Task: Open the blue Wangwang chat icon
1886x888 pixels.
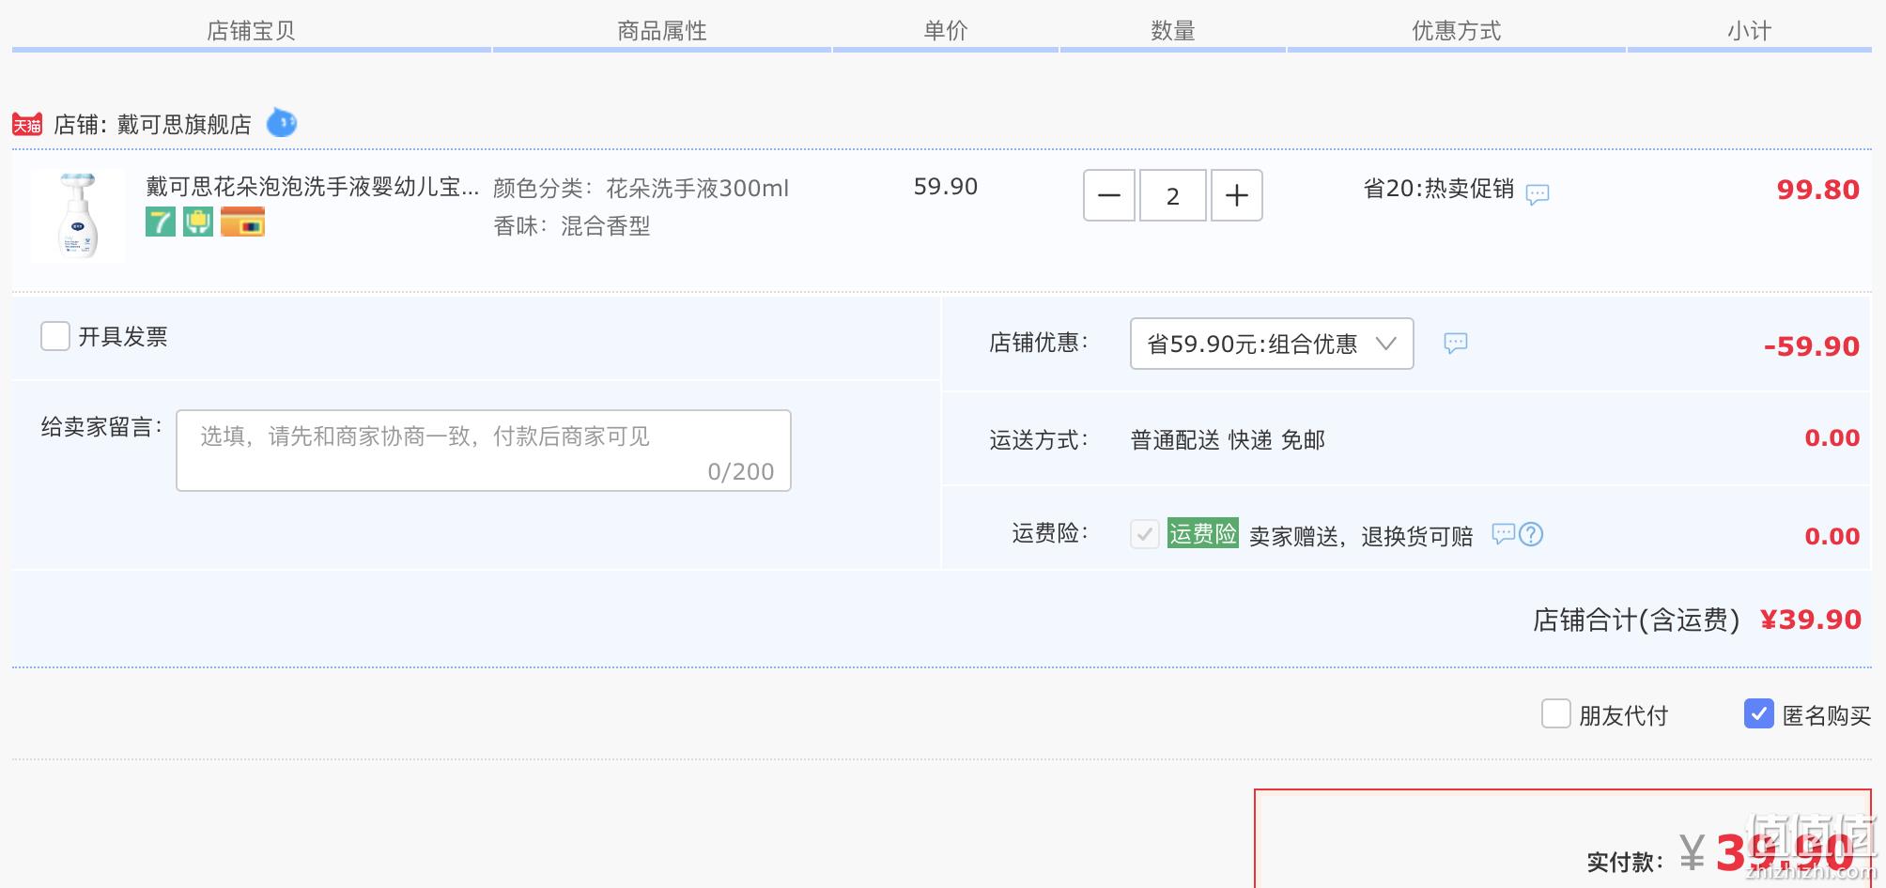Action: (282, 123)
